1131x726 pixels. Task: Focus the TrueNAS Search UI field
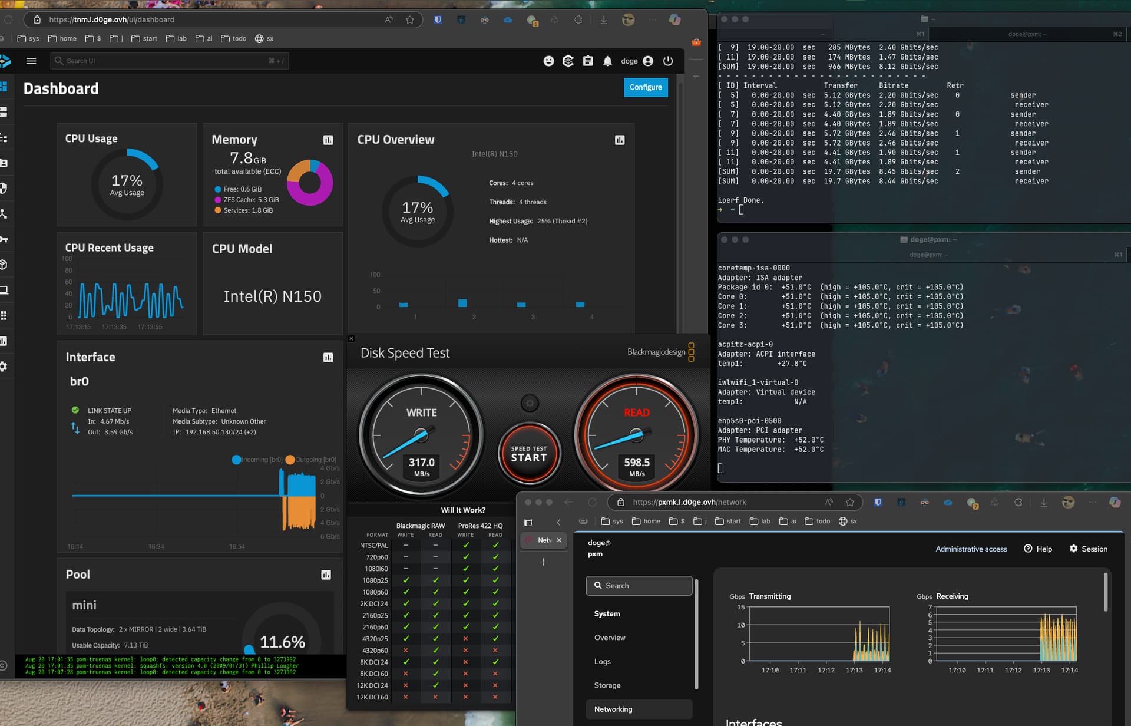[170, 61]
